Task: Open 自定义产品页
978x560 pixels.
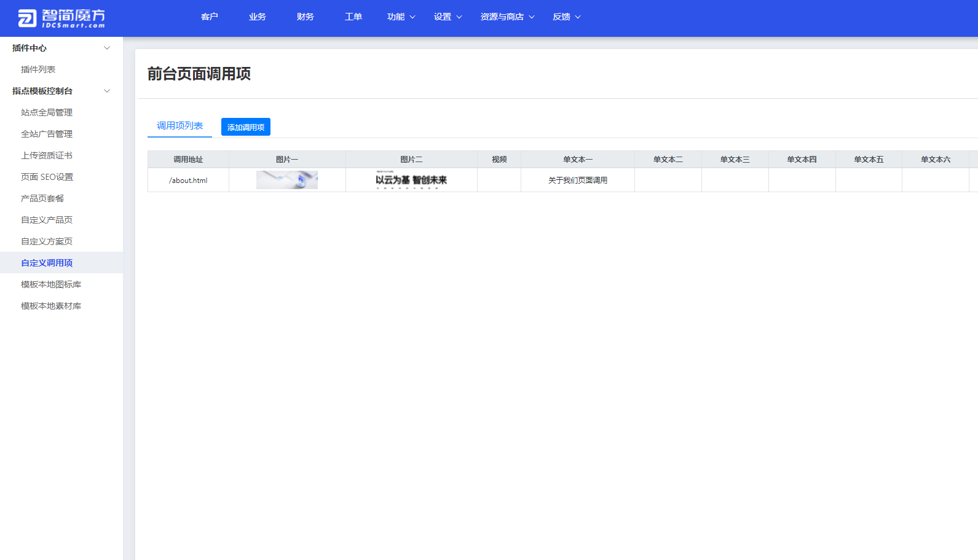Action: tap(47, 220)
